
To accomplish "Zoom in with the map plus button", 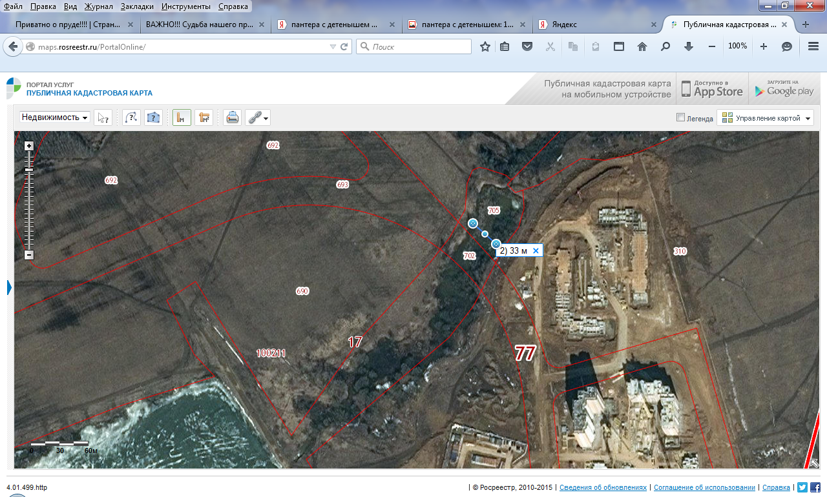I will coord(29,146).
